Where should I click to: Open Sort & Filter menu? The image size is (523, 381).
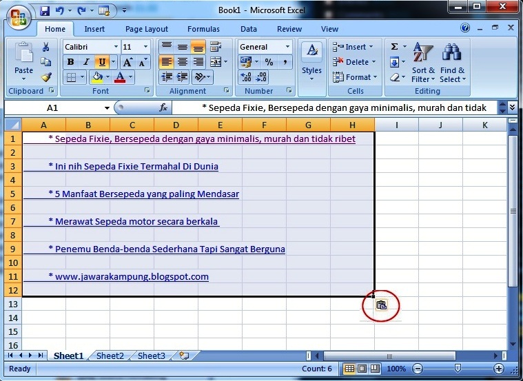[x=423, y=63]
